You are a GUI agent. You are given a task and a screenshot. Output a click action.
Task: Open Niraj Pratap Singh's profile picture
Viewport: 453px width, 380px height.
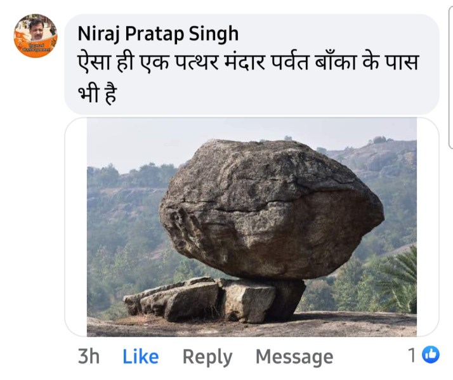(35, 36)
